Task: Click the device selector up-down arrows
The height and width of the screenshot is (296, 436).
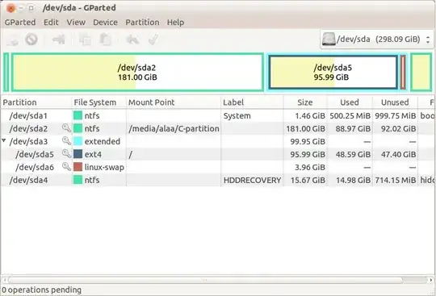Action: (x=428, y=40)
